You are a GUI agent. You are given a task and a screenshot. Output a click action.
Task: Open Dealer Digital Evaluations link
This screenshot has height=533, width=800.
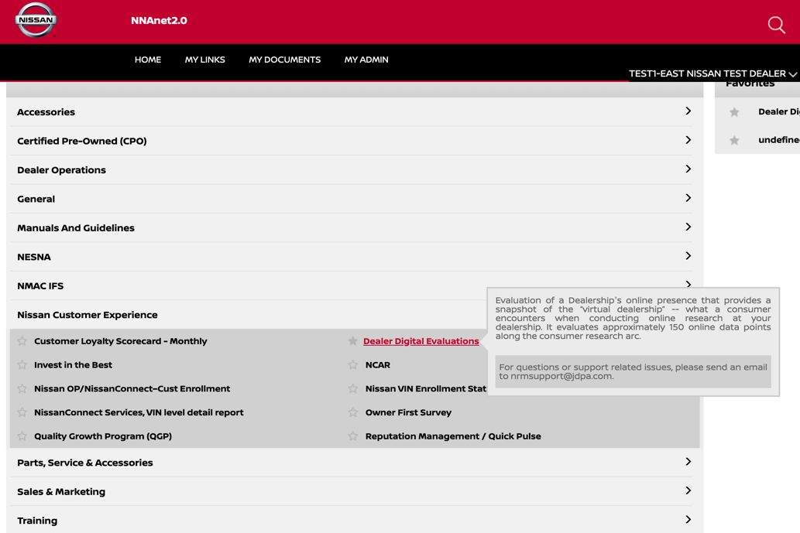pos(421,341)
